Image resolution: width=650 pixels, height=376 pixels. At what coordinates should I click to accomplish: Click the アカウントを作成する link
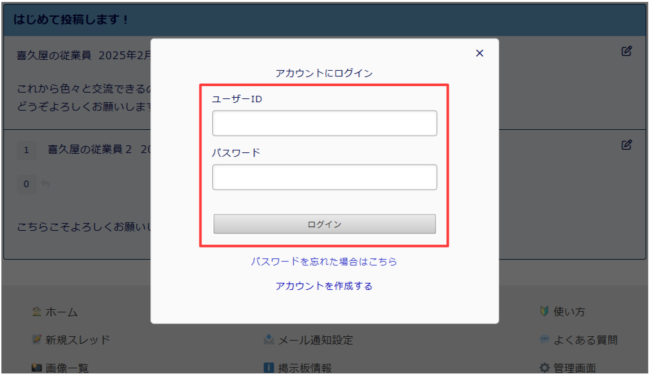[324, 286]
